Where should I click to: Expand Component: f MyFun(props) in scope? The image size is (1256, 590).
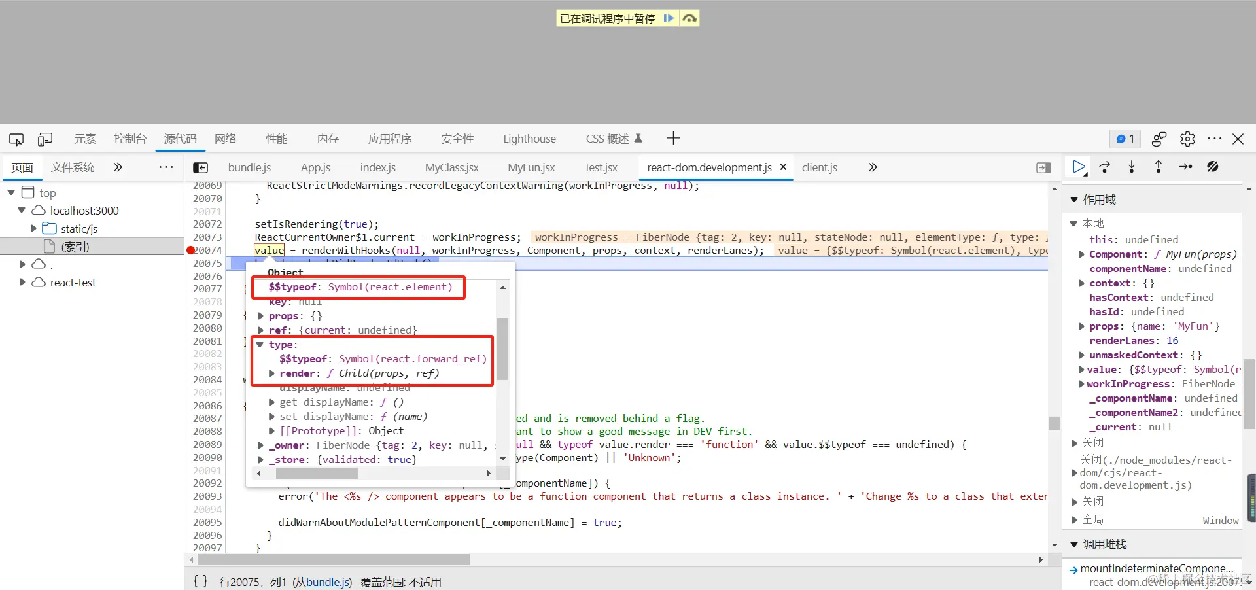(1081, 254)
